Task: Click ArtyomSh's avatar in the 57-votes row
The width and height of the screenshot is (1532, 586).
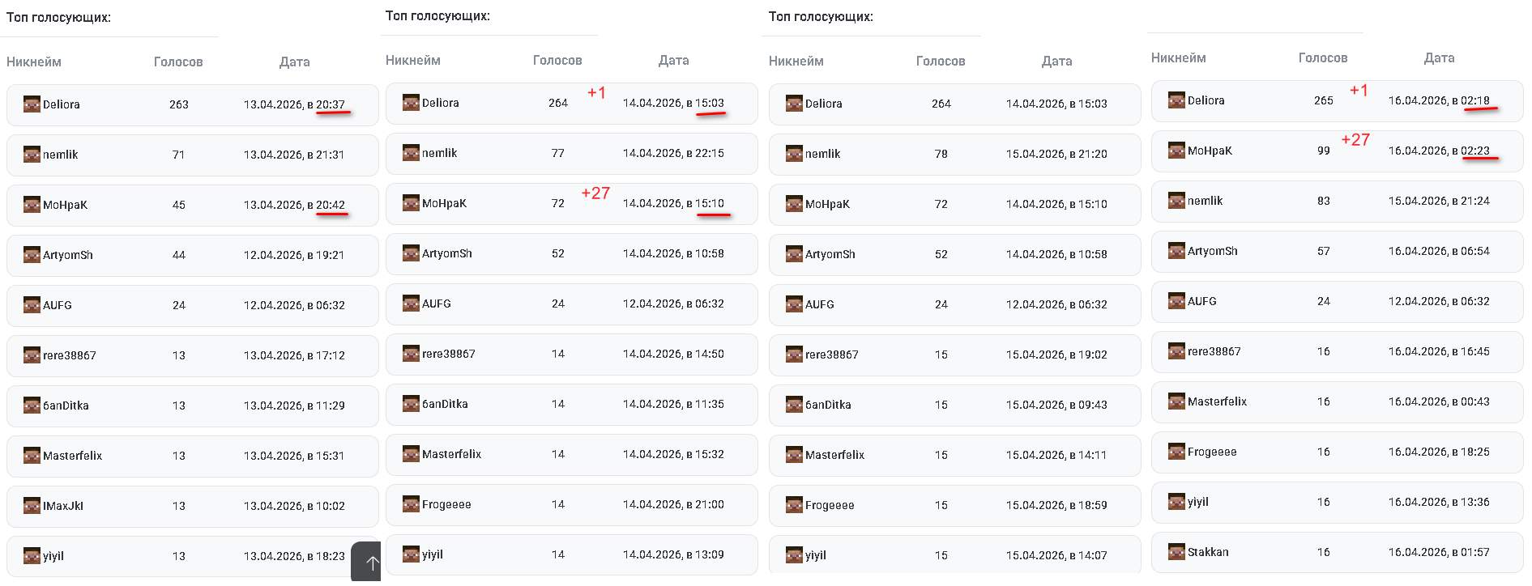Action: (x=1176, y=251)
